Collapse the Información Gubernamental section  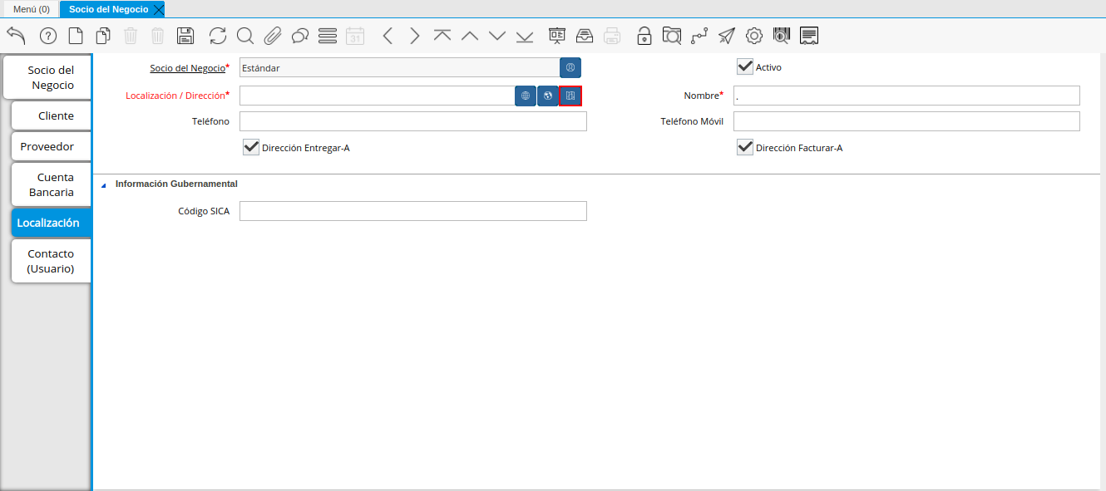[x=104, y=184]
